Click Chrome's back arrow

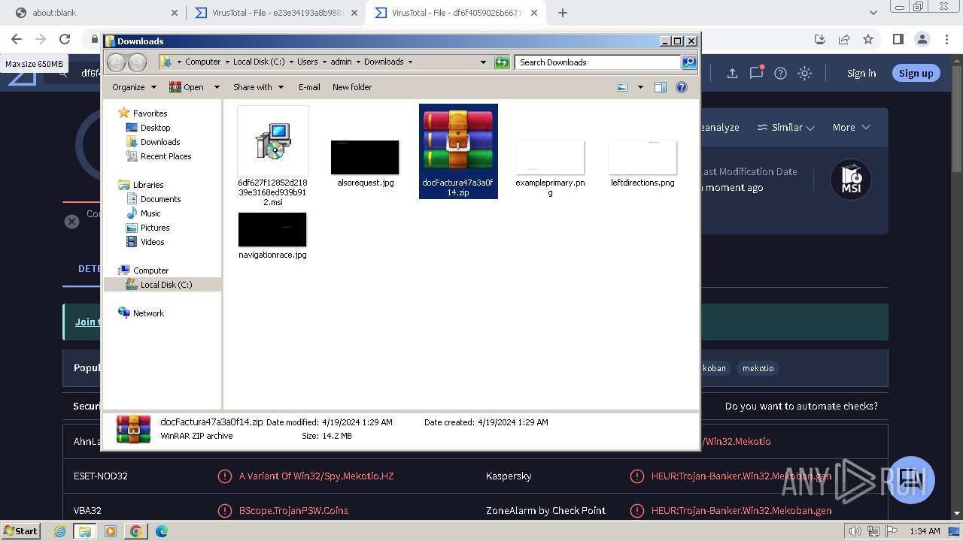coord(17,39)
